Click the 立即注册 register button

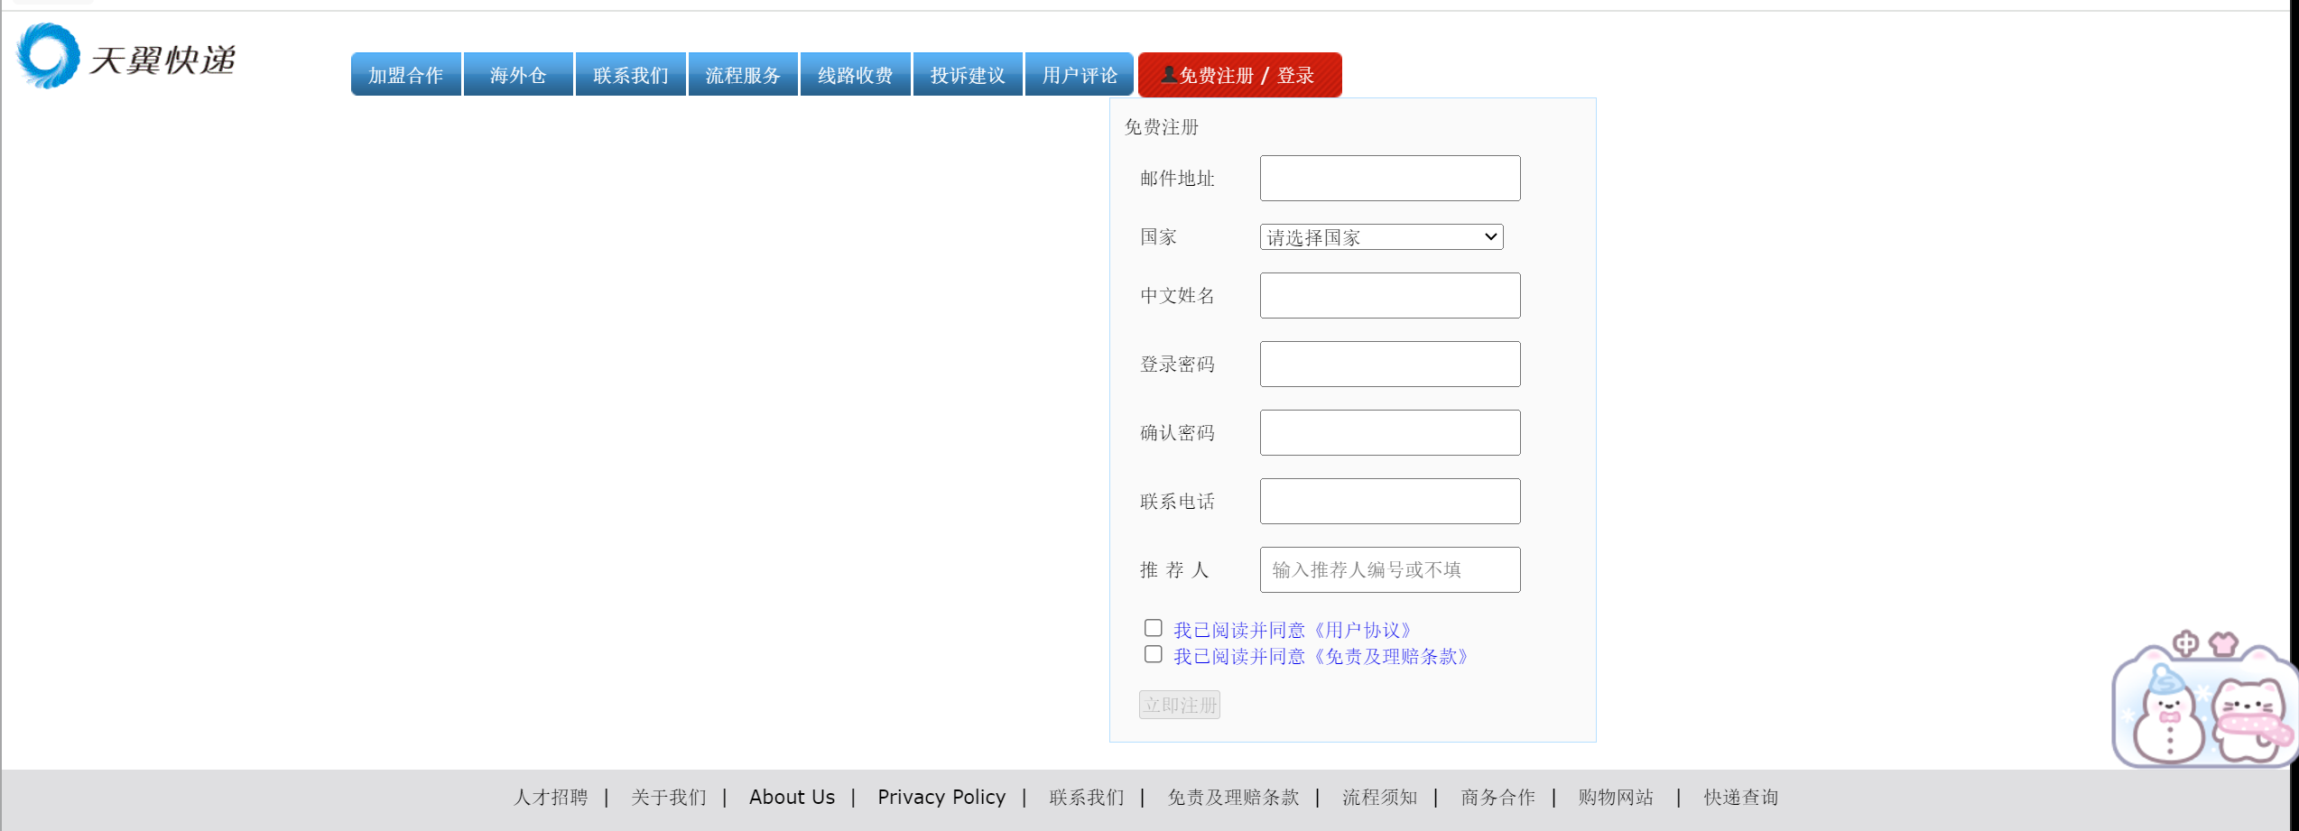(1179, 705)
